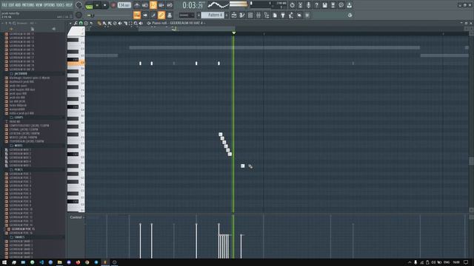This screenshot has height=266, width=474.
Task: Select the Draw pencil tool in piano roll
Action: click(99, 23)
